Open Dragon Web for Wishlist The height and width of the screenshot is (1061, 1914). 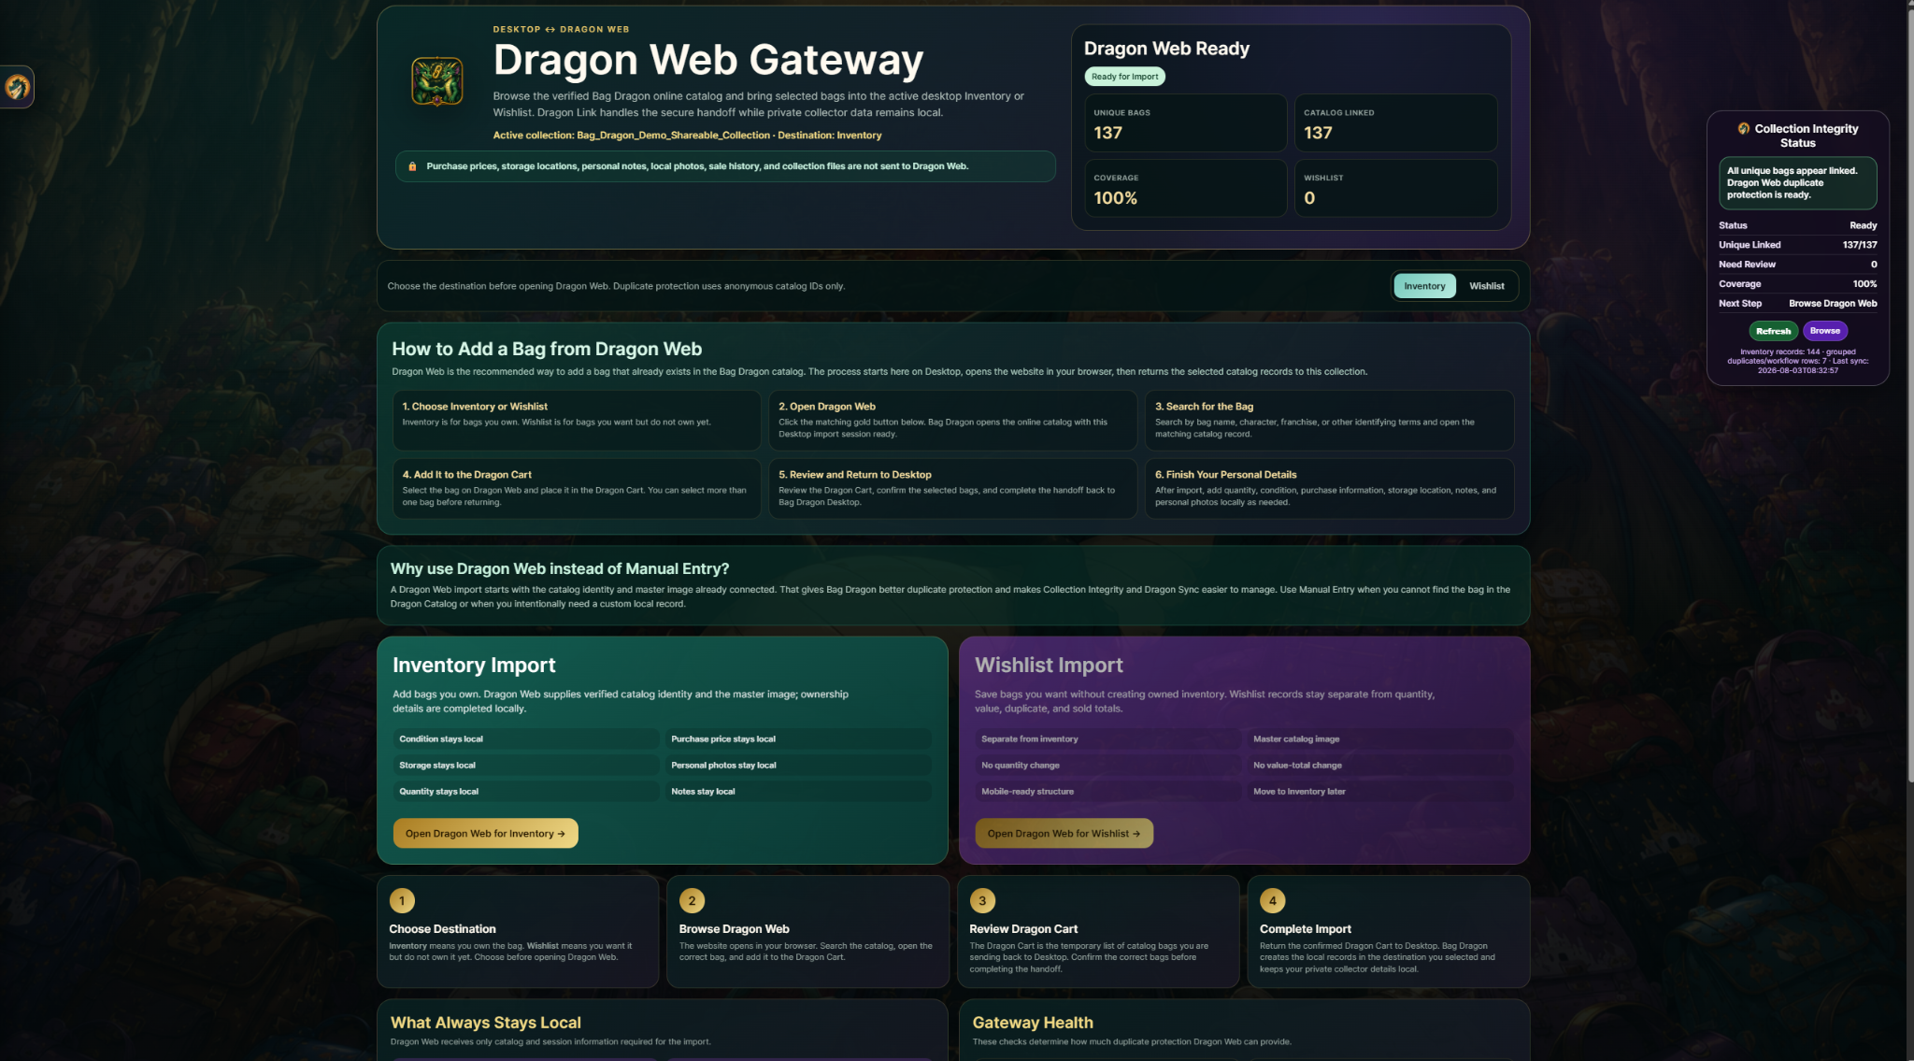coord(1064,833)
